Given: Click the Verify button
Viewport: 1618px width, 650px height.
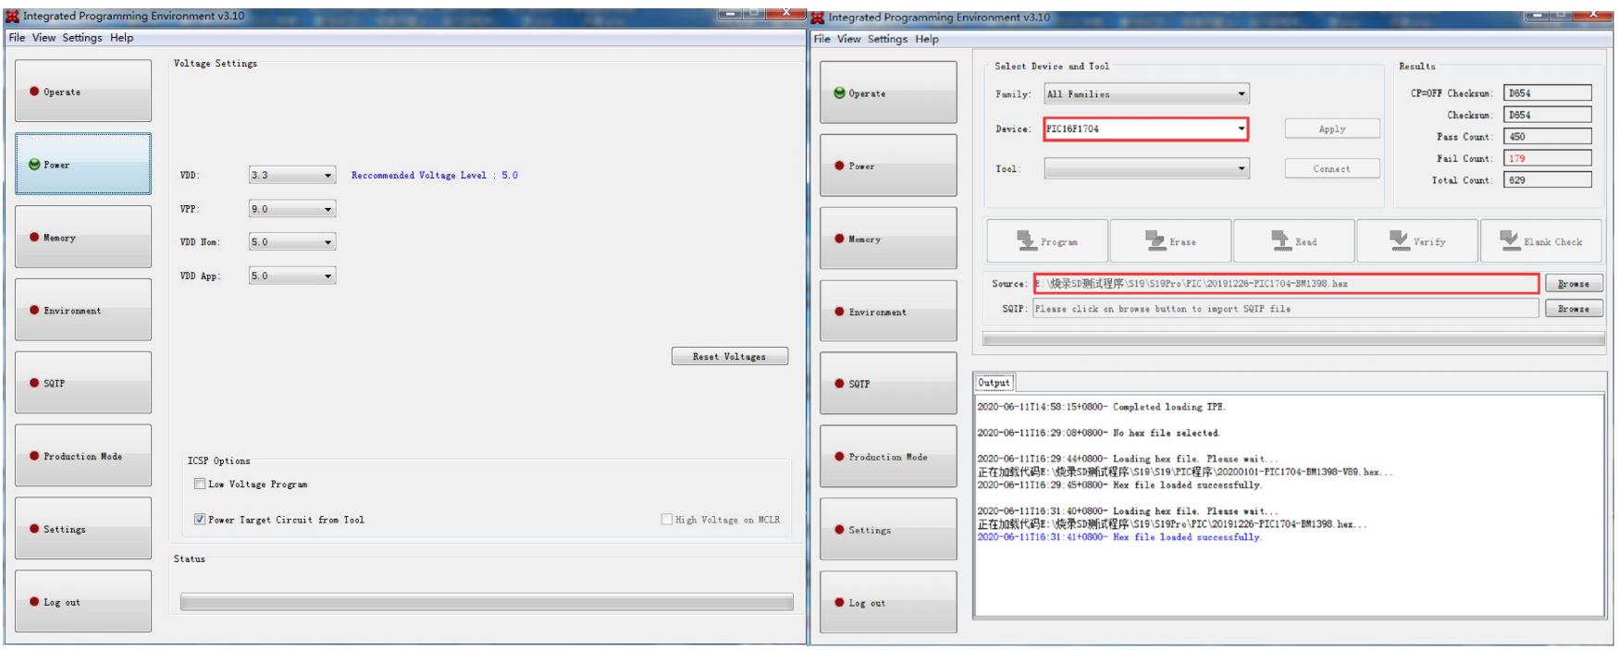Looking at the screenshot, I should [1417, 241].
